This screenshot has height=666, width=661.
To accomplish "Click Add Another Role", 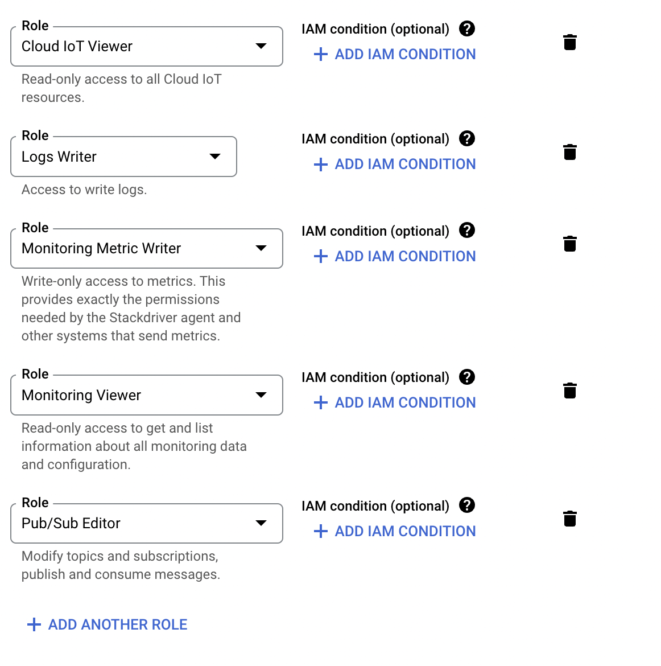I will click(108, 624).
